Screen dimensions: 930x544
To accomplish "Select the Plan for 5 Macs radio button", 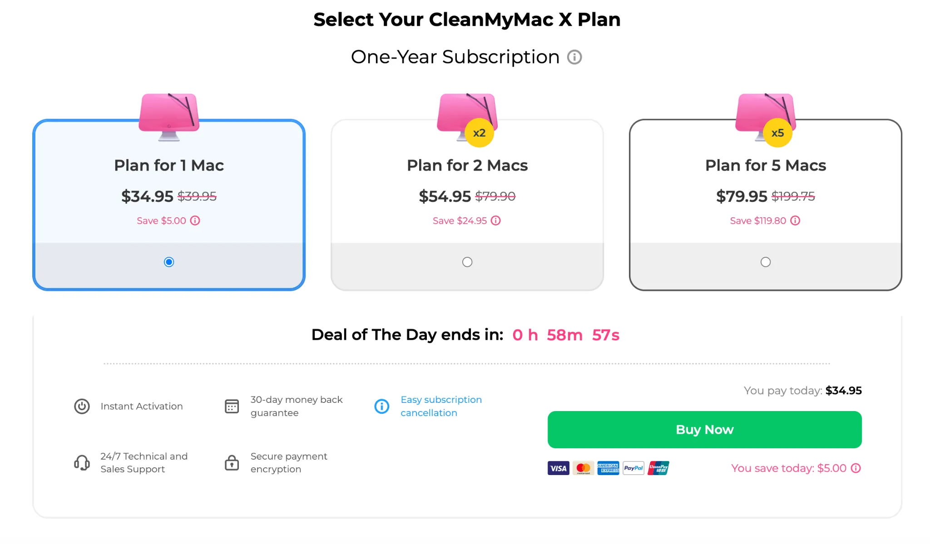I will 766,261.
